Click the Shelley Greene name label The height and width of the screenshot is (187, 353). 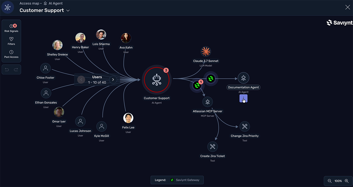(x=57, y=55)
